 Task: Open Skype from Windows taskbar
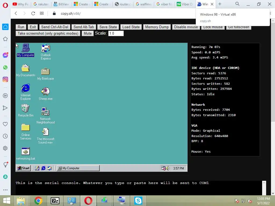point(138,201)
